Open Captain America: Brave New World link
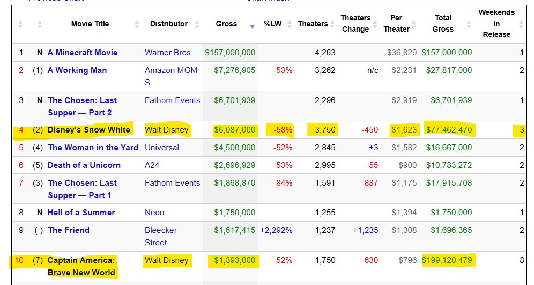This screenshot has width=534, height=285. pos(81,266)
